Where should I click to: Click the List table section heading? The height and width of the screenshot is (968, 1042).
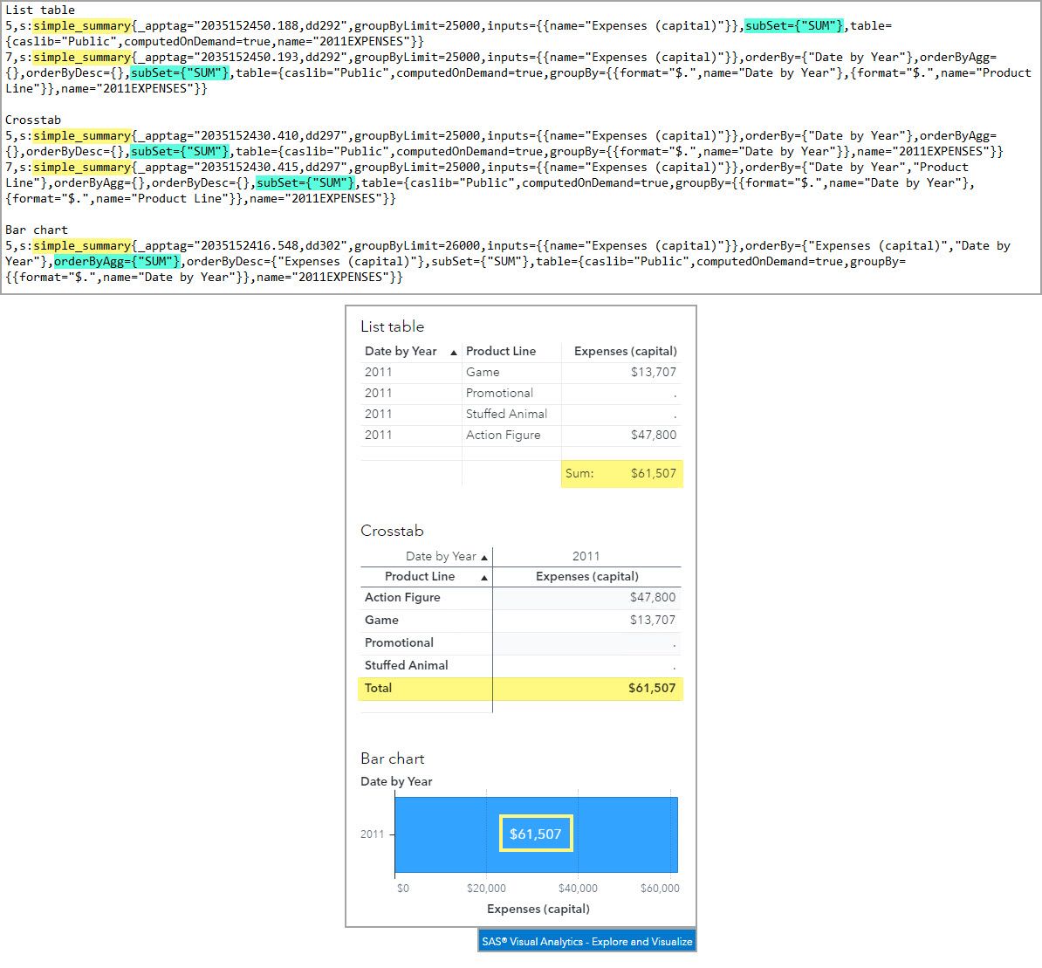pyautogui.click(x=392, y=326)
